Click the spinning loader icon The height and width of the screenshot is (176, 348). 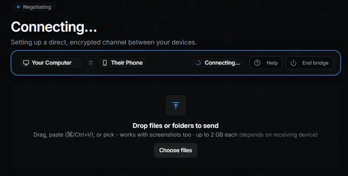198,63
